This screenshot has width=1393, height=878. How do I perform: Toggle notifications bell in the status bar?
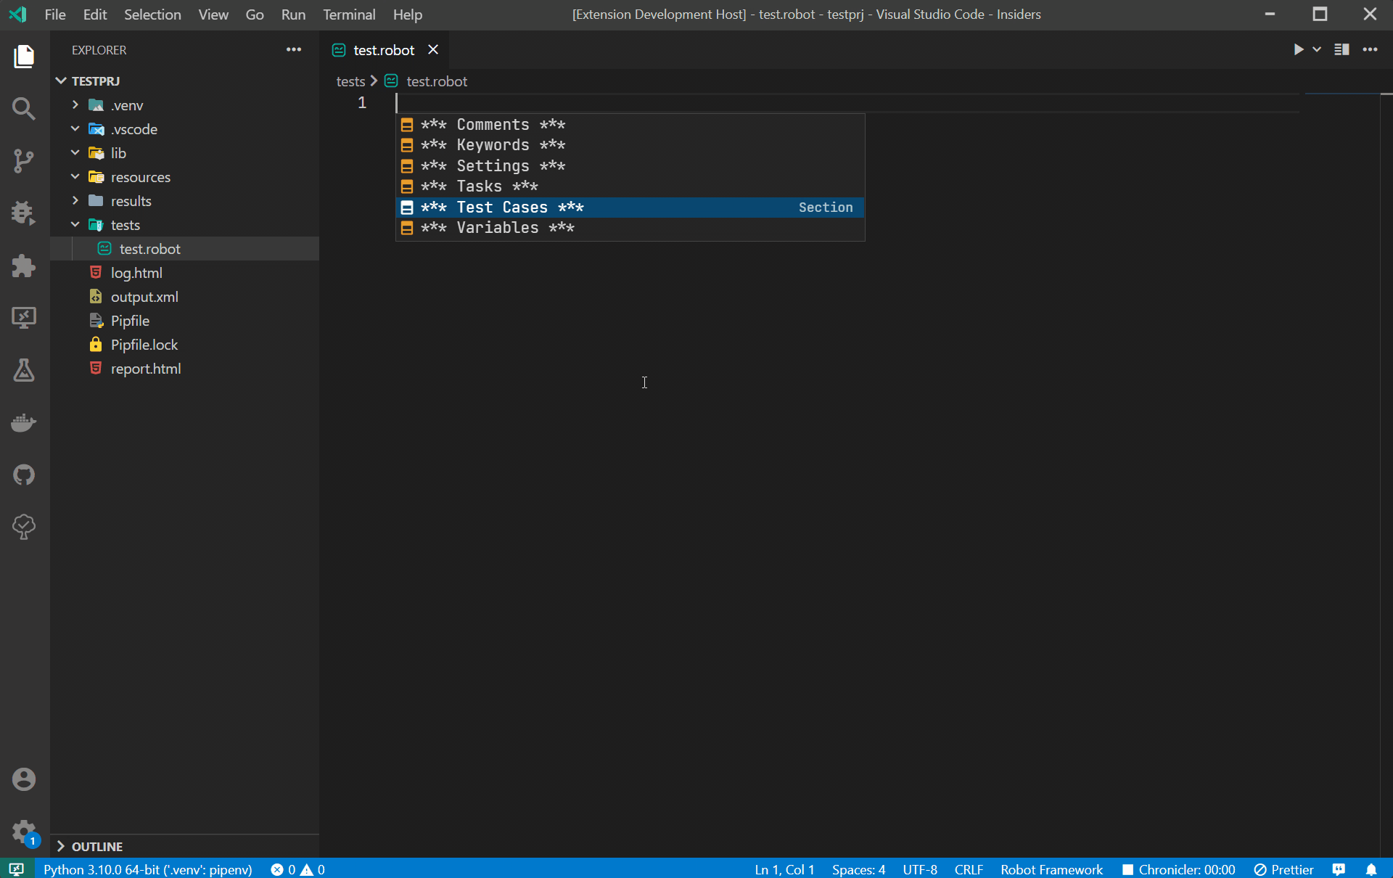pos(1371,869)
